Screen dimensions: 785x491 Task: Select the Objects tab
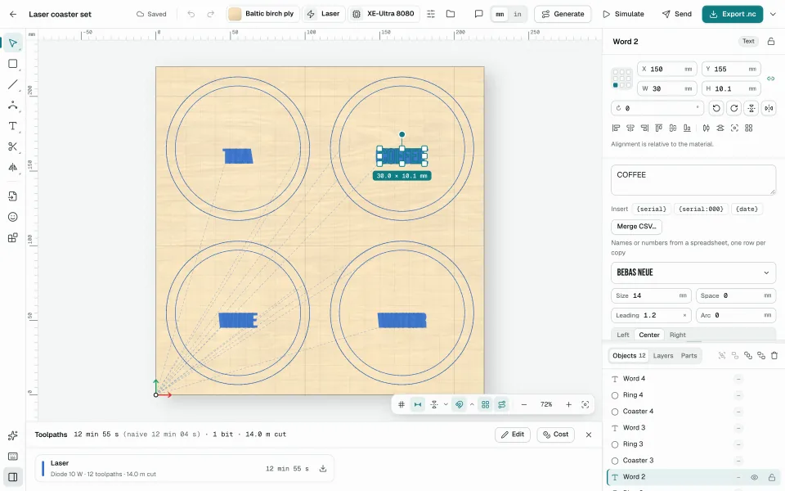(629, 356)
